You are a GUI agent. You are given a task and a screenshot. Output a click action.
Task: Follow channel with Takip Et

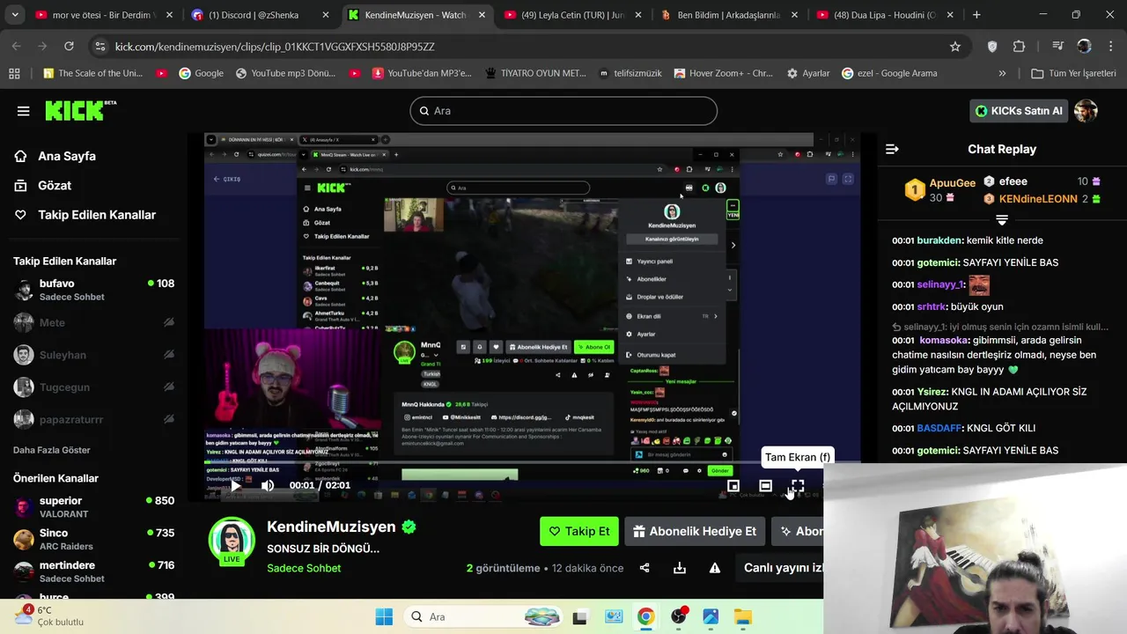click(x=579, y=531)
